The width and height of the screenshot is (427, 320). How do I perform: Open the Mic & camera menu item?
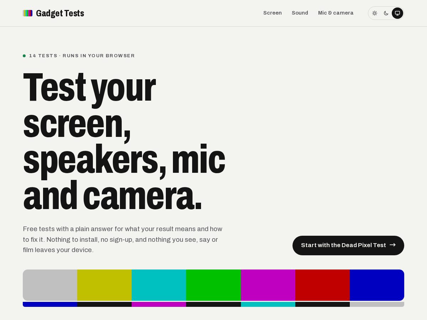point(336,13)
